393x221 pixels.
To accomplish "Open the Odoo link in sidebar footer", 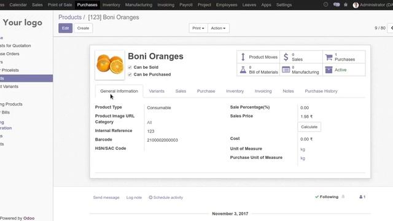I will (29, 219).
